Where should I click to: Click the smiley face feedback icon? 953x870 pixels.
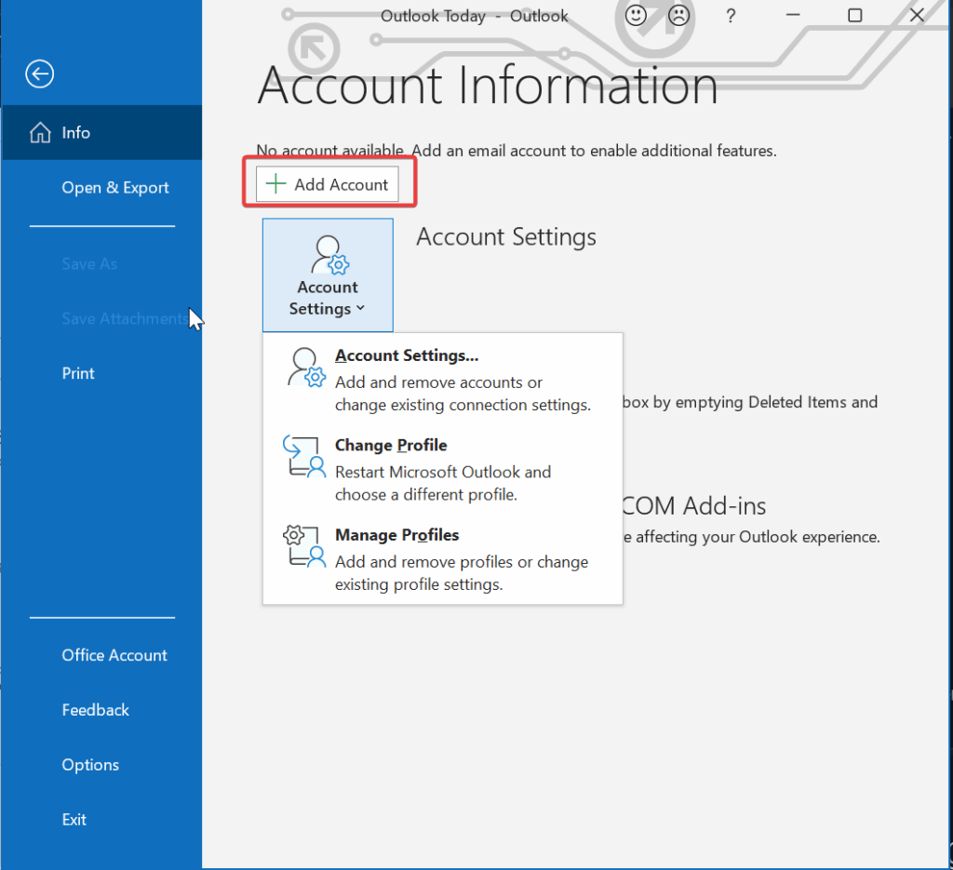coord(637,16)
